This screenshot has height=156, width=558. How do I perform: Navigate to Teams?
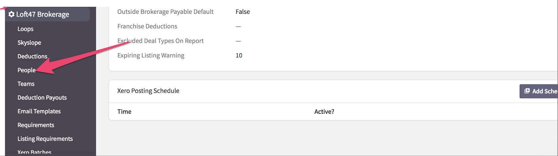tap(26, 84)
